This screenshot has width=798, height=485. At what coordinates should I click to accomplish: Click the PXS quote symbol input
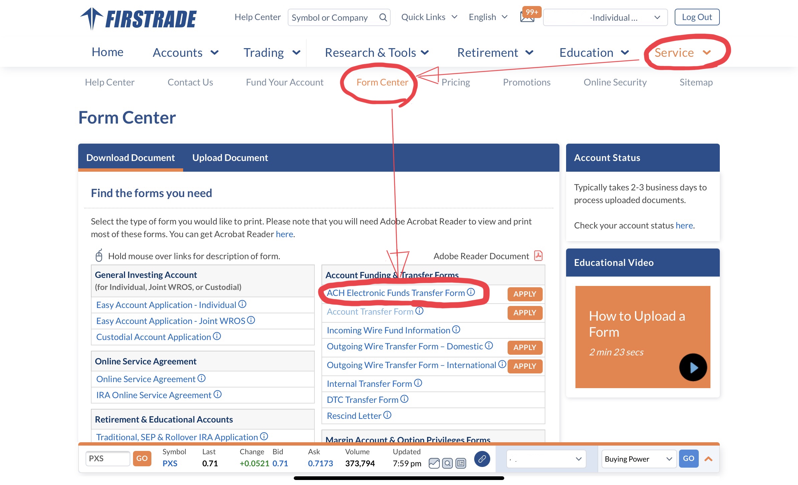click(x=108, y=458)
